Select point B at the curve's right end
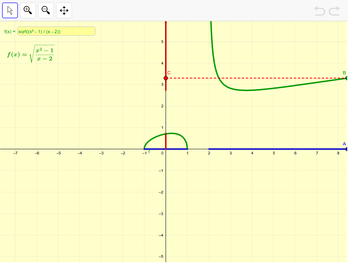The image size is (348, 263). [346, 78]
